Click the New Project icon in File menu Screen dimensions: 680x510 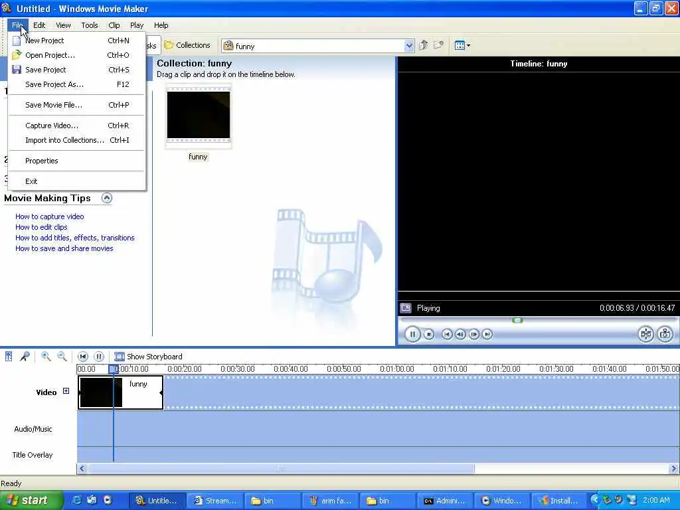[17, 41]
